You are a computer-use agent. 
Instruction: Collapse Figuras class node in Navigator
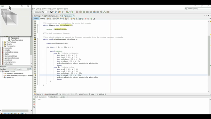[1, 71]
